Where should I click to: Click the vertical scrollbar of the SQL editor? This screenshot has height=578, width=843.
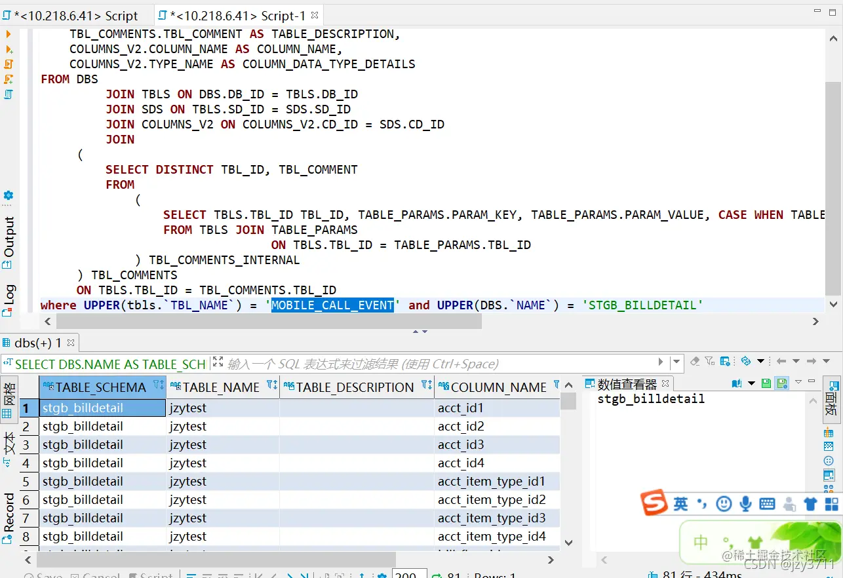pyautogui.click(x=833, y=187)
